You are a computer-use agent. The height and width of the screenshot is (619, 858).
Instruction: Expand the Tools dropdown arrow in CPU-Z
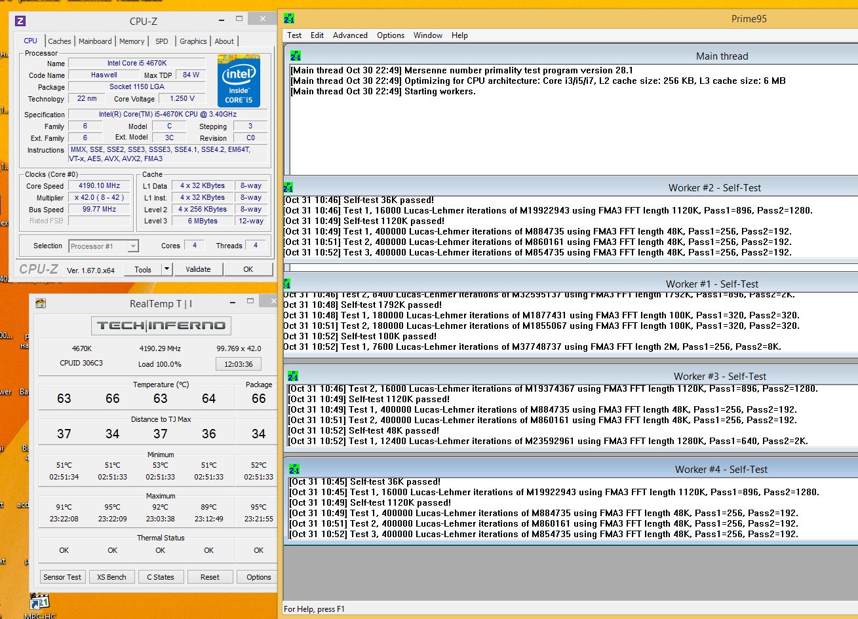pyautogui.click(x=166, y=269)
